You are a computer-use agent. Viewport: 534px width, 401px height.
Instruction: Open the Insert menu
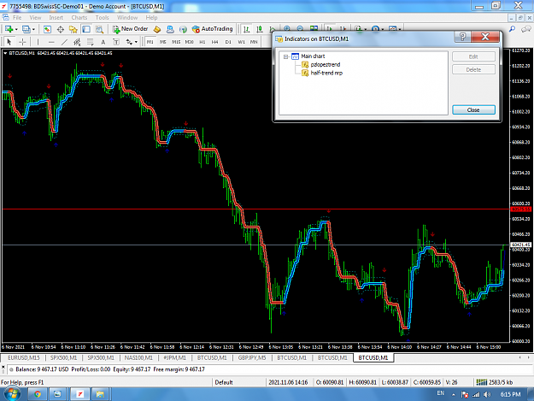click(x=56, y=17)
